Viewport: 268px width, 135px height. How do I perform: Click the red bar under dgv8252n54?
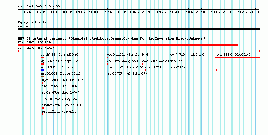pyautogui.click(x=42, y=64)
